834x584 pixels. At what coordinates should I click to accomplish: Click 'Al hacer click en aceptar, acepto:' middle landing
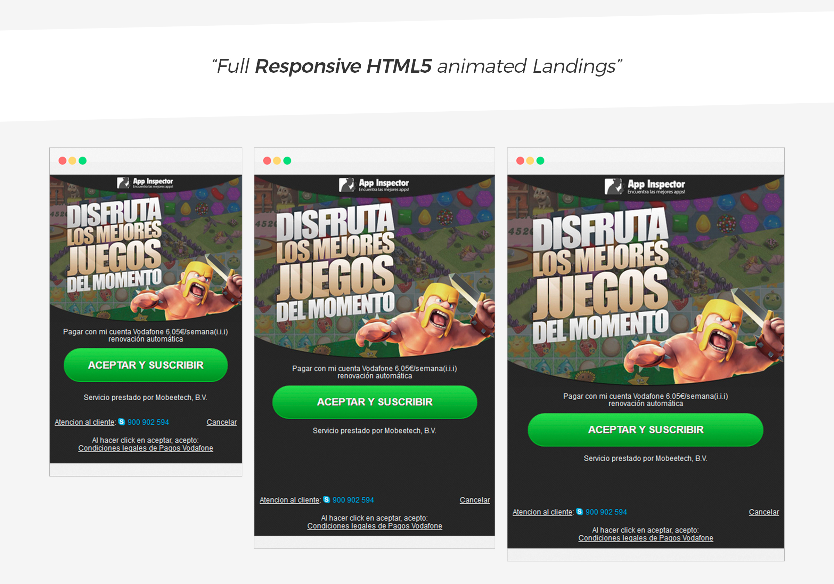tap(375, 518)
